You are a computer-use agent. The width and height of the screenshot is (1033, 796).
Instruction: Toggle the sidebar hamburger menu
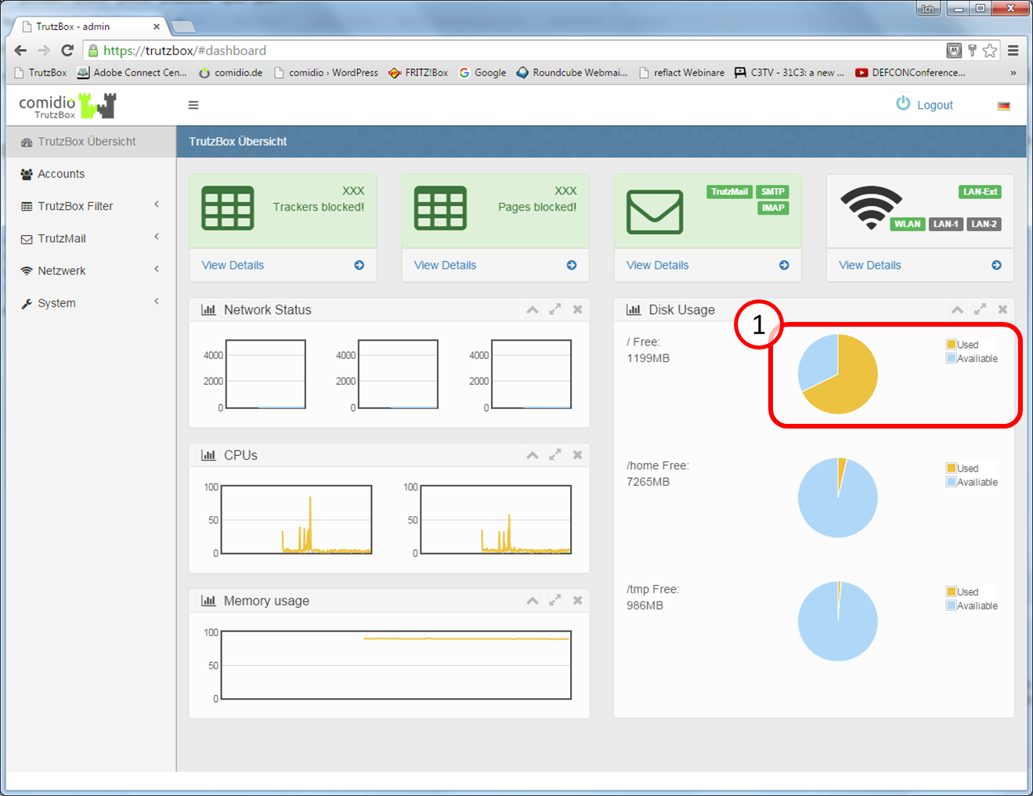click(193, 105)
